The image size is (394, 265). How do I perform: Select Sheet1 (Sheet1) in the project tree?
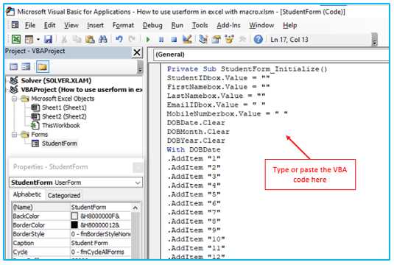tap(64, 107)
